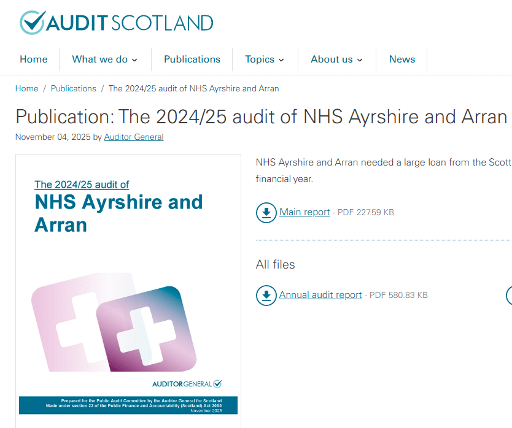Screen dimensions: 512x428
Task: Click the Publications breadcrumb link
Action: (74, 88)
